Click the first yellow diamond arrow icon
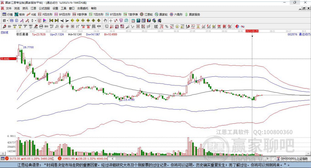 click(x=72, y=21)
